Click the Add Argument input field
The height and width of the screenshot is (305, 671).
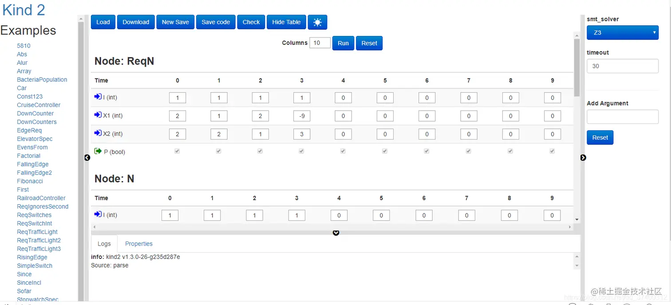click(x=623, y=117)
